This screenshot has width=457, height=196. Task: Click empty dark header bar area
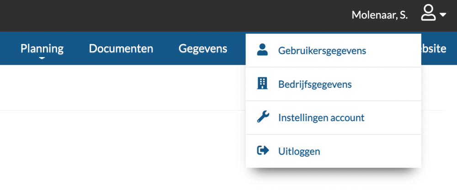175,16
